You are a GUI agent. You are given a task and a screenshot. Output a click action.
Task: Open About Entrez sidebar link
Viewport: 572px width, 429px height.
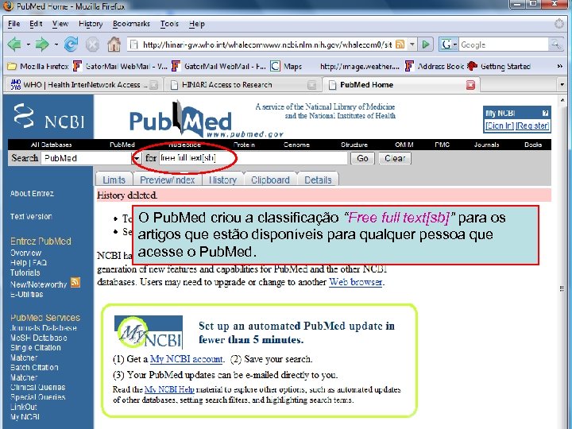[x=32, y=194]
